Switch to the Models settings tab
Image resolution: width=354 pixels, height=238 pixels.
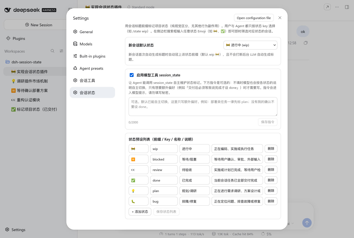coord(92,44)
